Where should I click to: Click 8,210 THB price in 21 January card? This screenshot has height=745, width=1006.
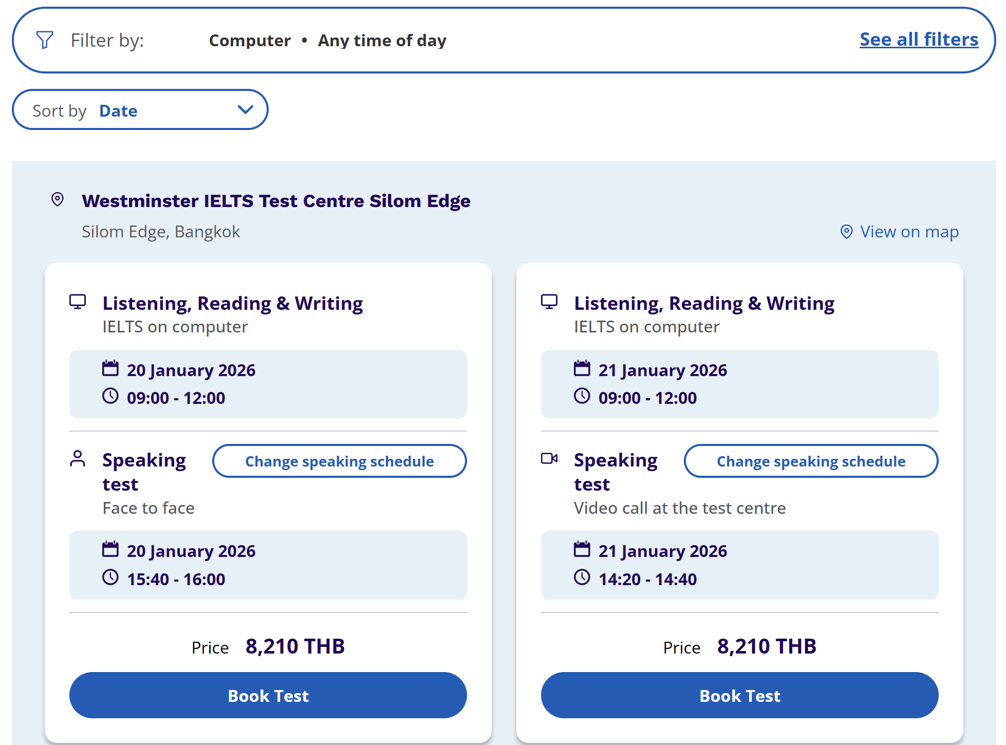(x=767, y=646)
